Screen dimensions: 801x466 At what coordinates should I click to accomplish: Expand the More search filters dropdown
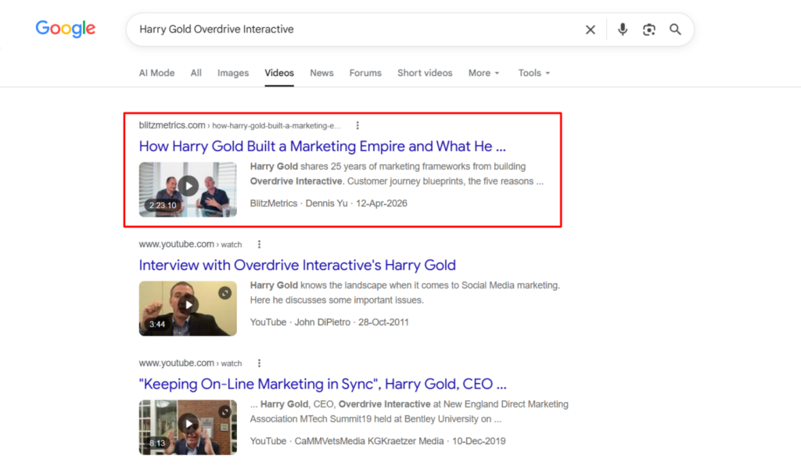click(483, 73)
